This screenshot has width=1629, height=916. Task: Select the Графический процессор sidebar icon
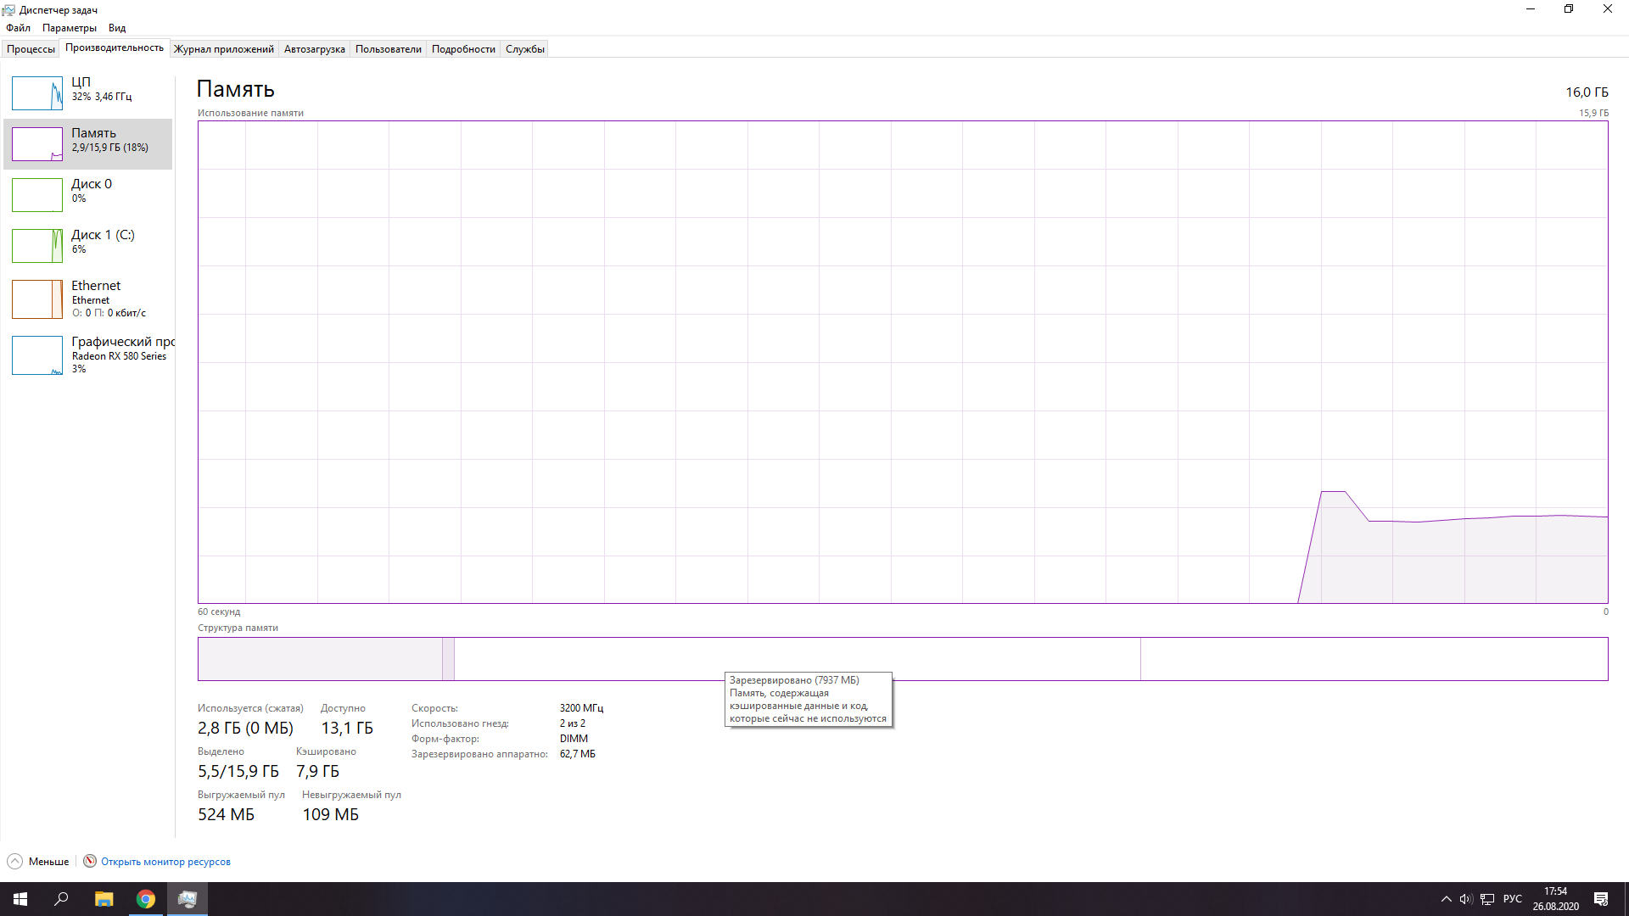[x=36, y=355]
